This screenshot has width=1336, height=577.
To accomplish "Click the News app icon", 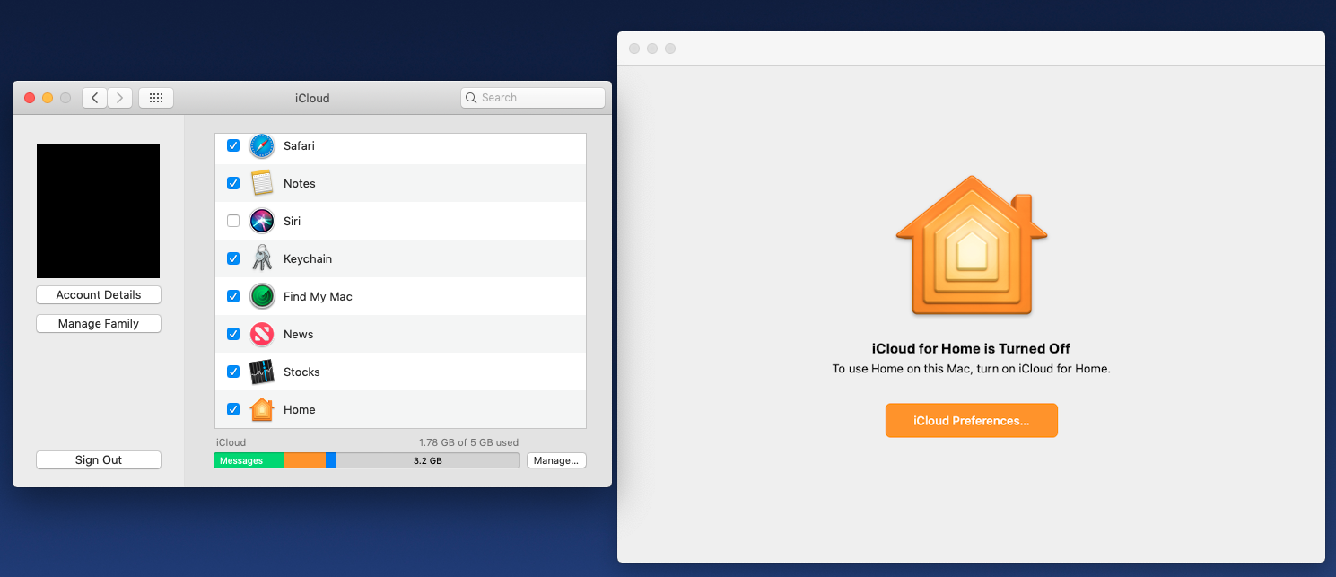I will pos(261,334).
